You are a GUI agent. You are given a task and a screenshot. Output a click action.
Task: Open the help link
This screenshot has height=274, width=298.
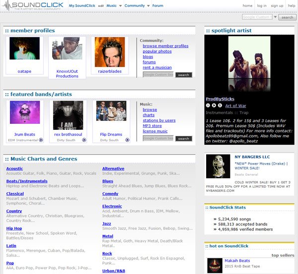292,5
